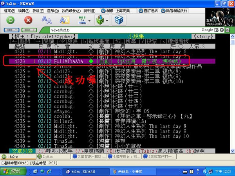Image resolution: width=235 pixels, height=176 pixels.
Task: Click the 《story》 board name in header
Action: click(x=203, y=36)
